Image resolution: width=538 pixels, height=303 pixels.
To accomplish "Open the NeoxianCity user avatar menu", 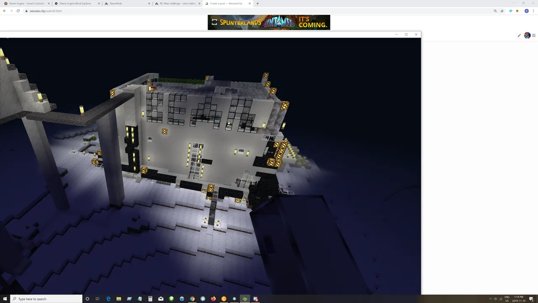I will 527,35.
